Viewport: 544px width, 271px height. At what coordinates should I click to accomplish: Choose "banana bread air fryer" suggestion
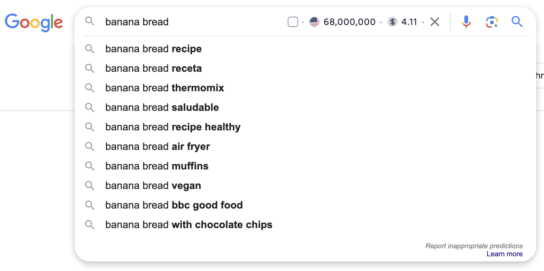[157, 147]
